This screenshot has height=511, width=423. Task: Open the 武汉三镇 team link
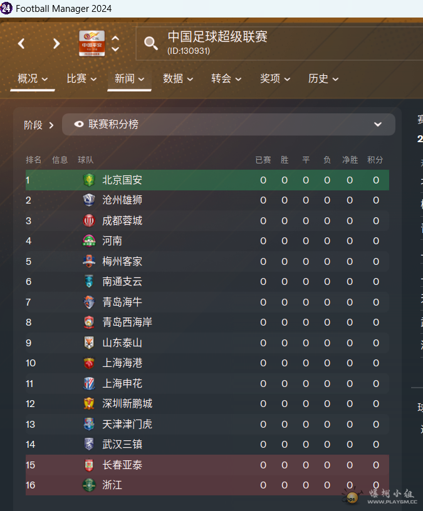click(x=122, y=445)
